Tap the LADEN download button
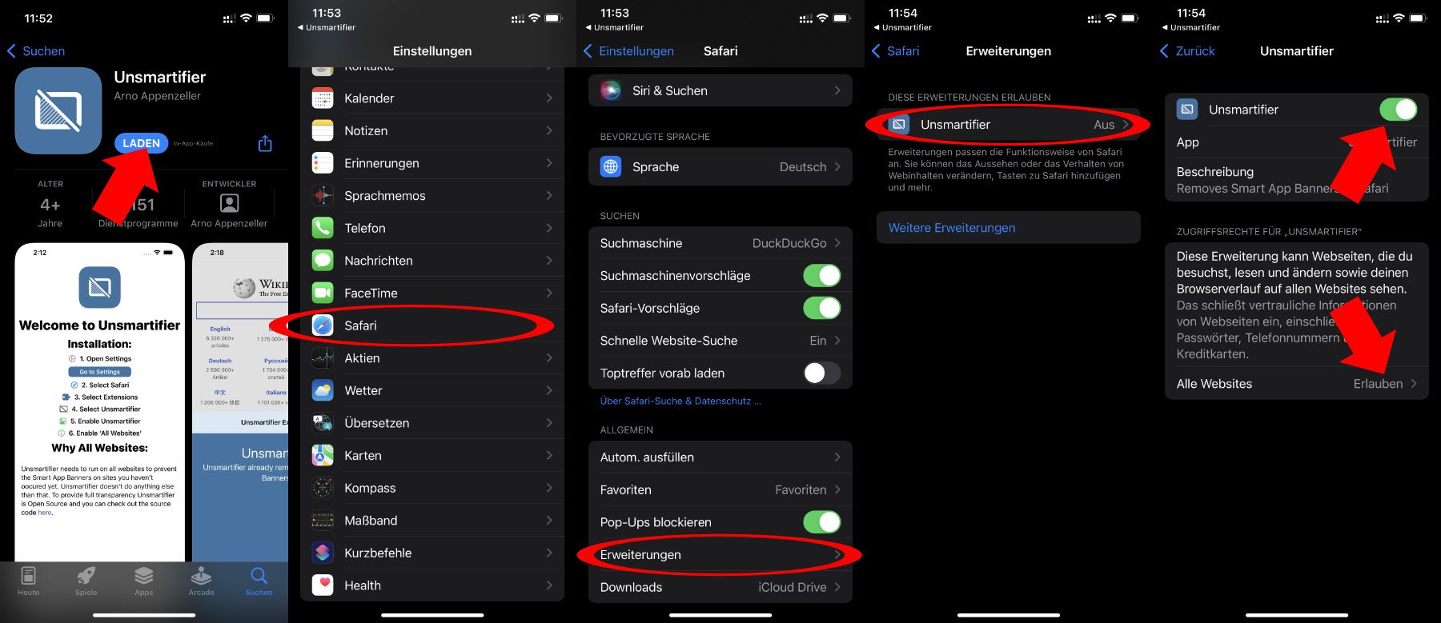The height and width of the screenshot is (623, 1441). click(x=141, y=143)
